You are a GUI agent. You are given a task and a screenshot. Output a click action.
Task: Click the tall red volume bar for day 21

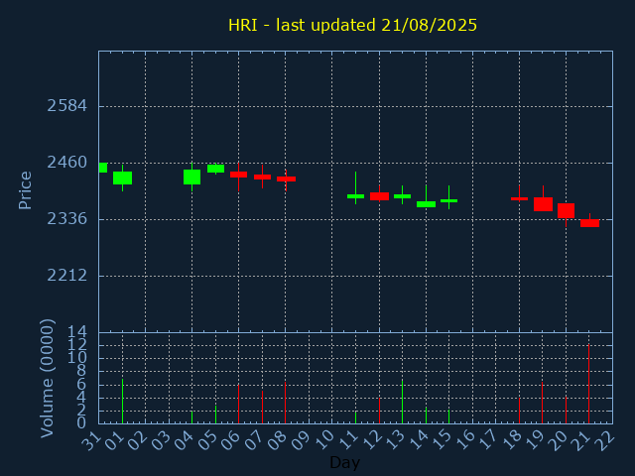click(x=588, y=384)
